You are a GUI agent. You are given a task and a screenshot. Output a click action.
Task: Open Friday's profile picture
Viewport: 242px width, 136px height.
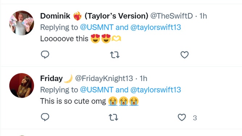click(x=22, y=85)
